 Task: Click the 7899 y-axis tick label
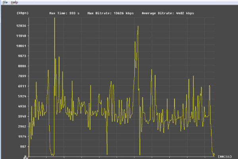[x=22, y=76]
